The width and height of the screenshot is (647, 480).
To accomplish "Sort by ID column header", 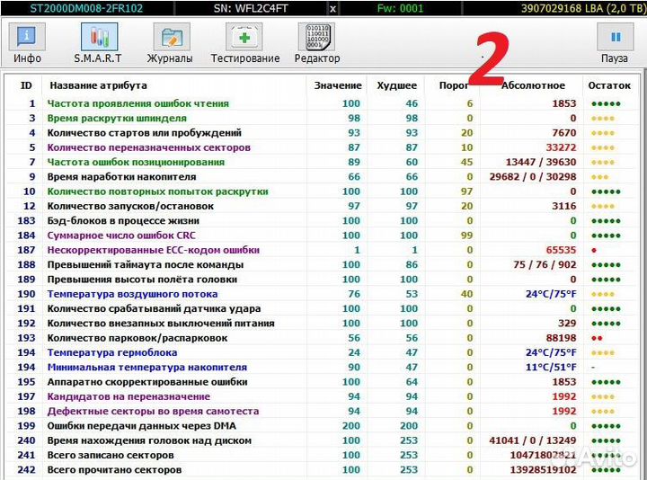I will click(x=26, y=85).
